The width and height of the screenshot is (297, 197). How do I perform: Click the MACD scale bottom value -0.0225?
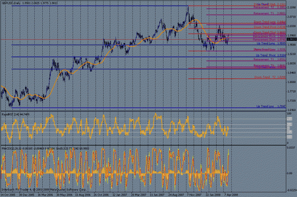click(x=292, y=190)
